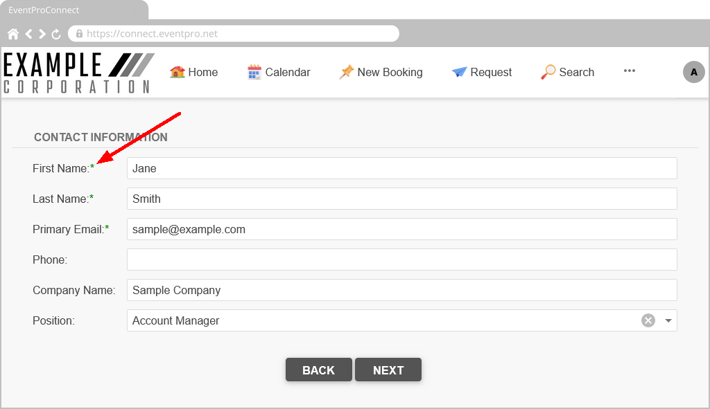Image resolution: width=710 pixels, height=409 pixels.
Task: Click the Home house icon
Action: 177,72
